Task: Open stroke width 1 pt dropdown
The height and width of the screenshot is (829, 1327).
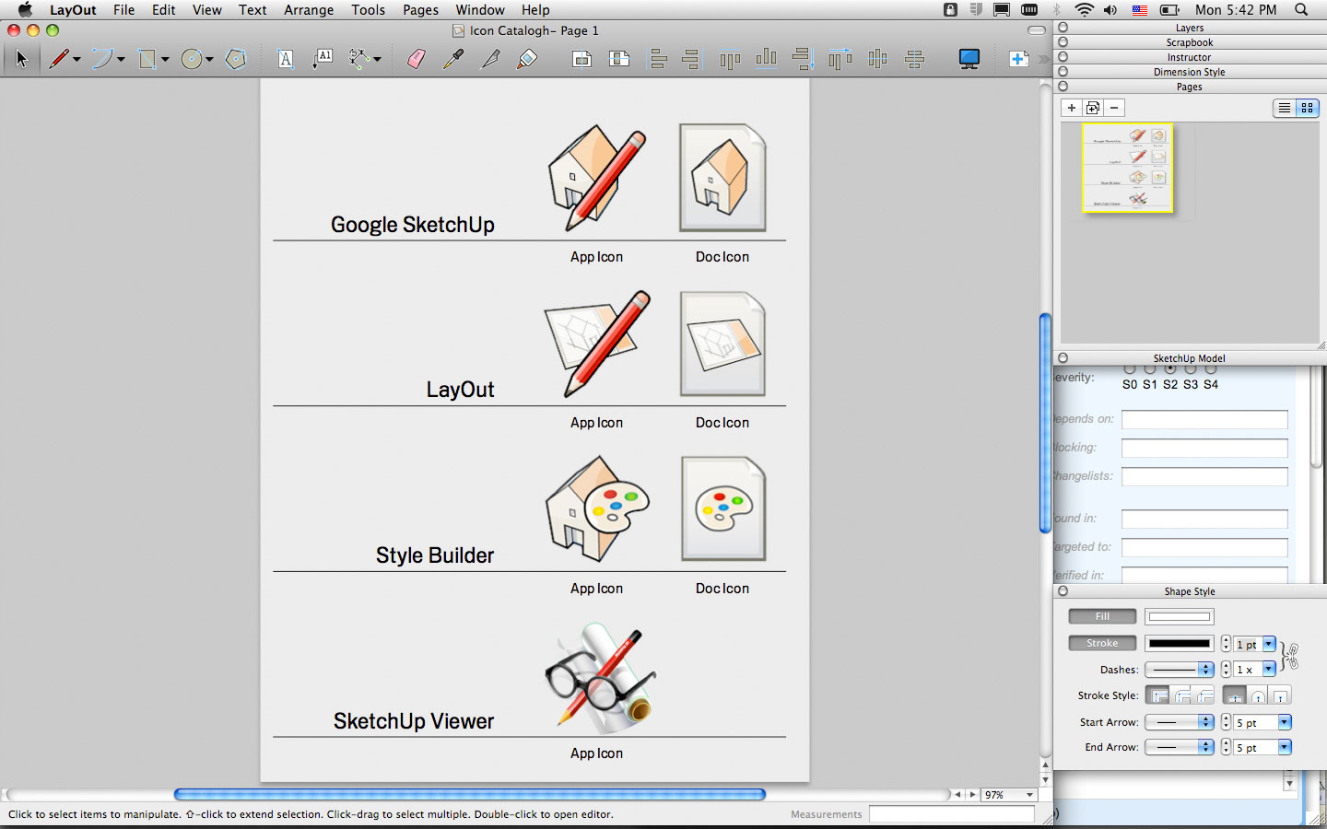Action: click(x=1269, y=644)
